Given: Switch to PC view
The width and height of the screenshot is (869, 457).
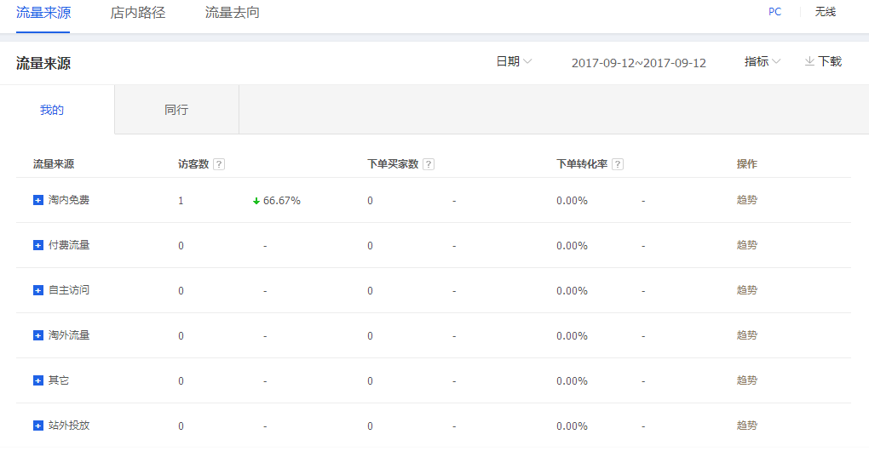Looking at the screenshot, I should (774, 12).
